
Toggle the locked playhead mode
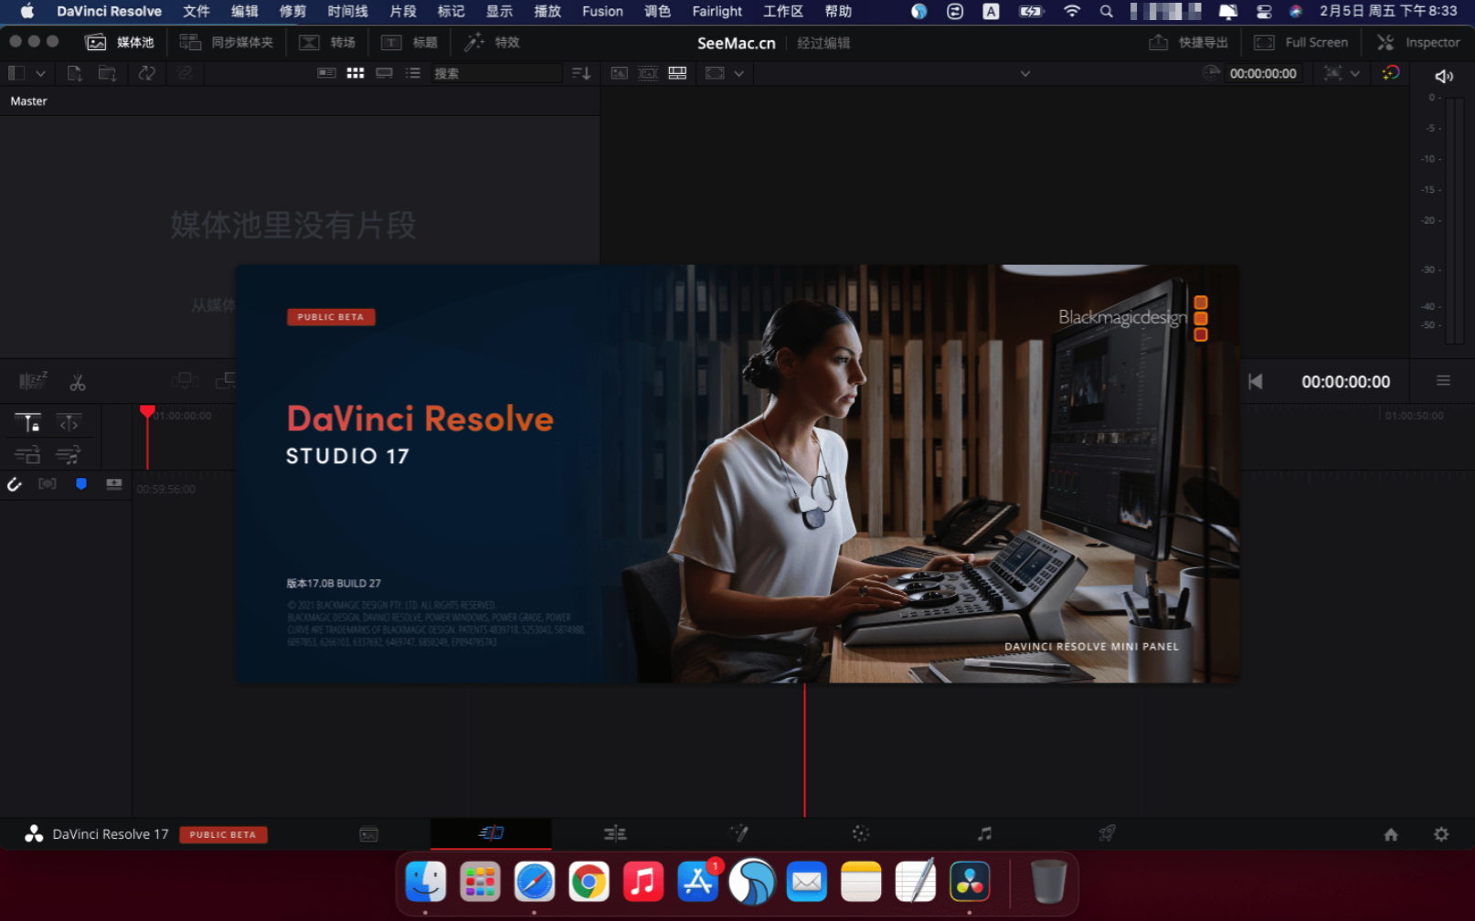27,422
